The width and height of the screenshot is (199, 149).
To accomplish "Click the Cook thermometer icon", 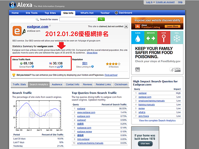I will coord(164,38).
